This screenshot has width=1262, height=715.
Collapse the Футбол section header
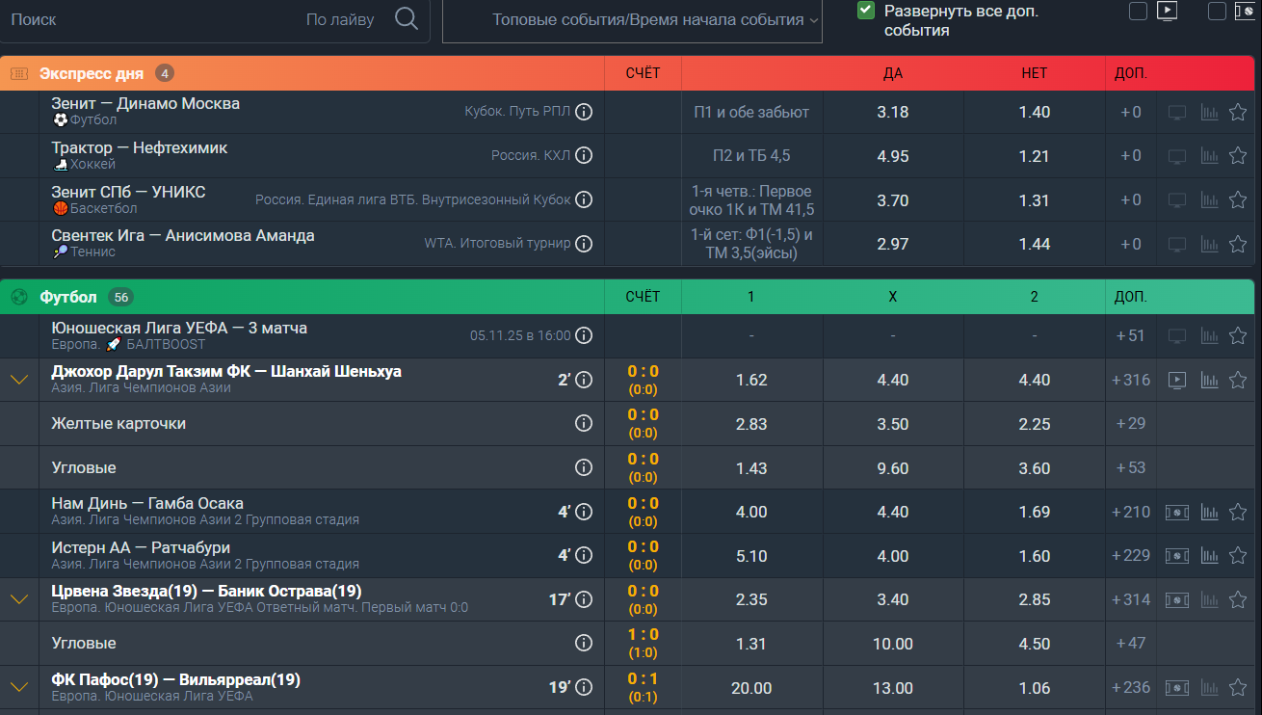[67, 298]
